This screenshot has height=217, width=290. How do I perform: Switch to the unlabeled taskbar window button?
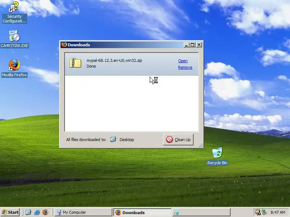point(202,212)
